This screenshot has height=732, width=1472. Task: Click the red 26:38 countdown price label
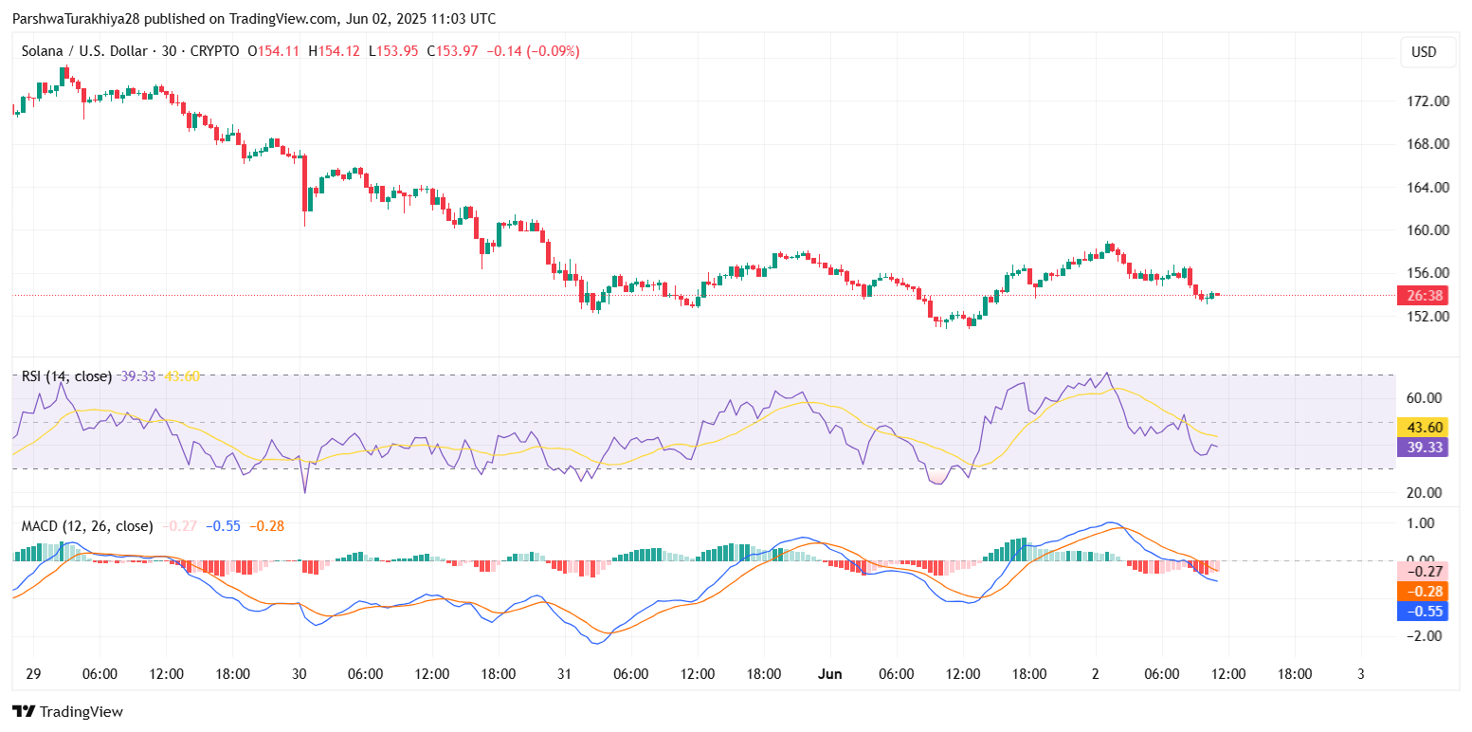coord(1426,295)
